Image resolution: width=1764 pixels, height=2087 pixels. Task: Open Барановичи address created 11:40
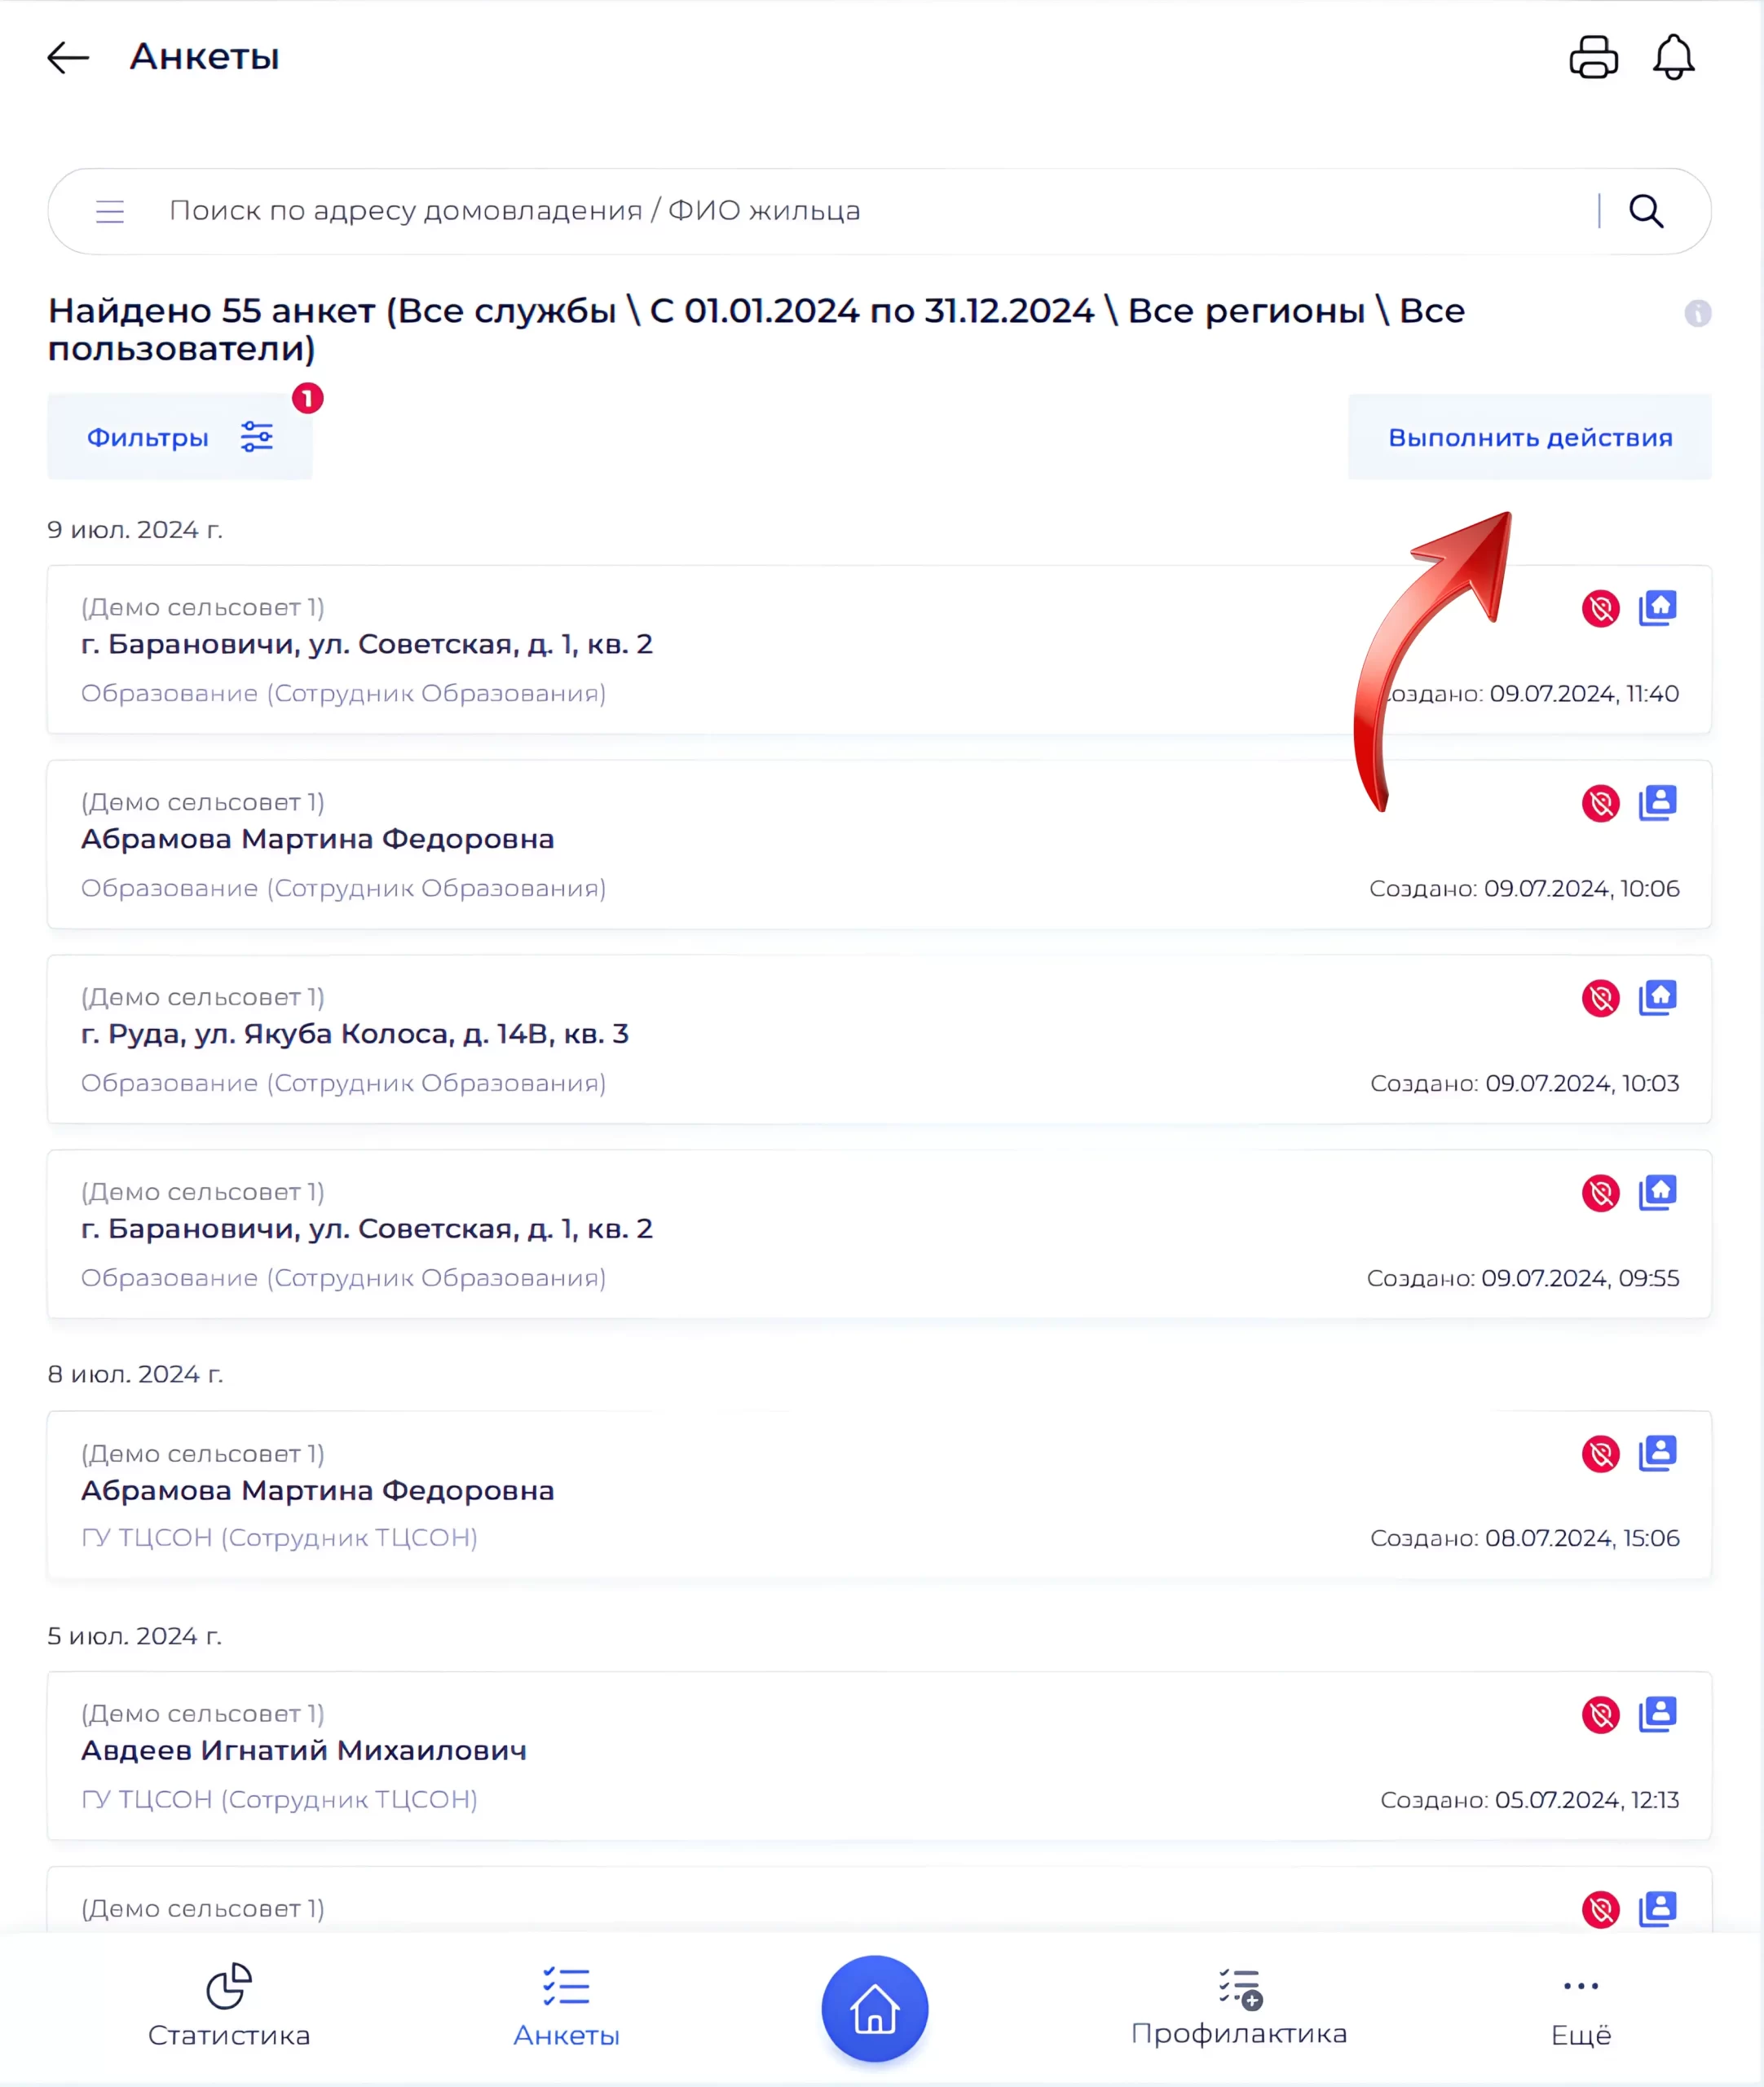click(x=879, y=650)
